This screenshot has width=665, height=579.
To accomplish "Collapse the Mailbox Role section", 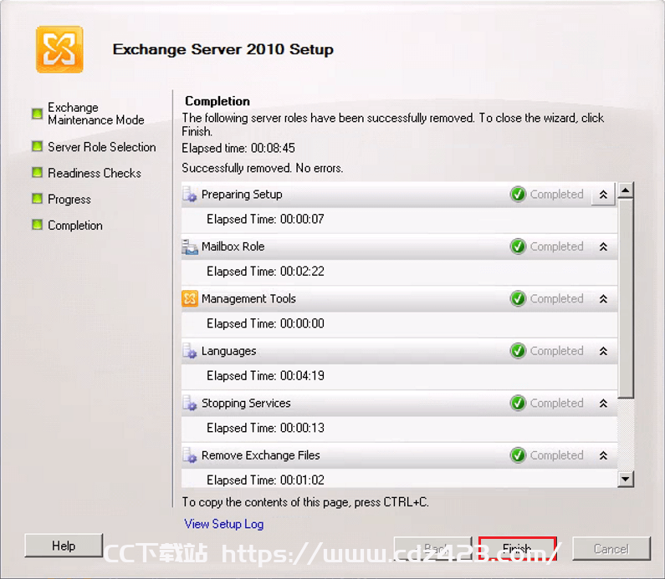I will pos(603,246).
